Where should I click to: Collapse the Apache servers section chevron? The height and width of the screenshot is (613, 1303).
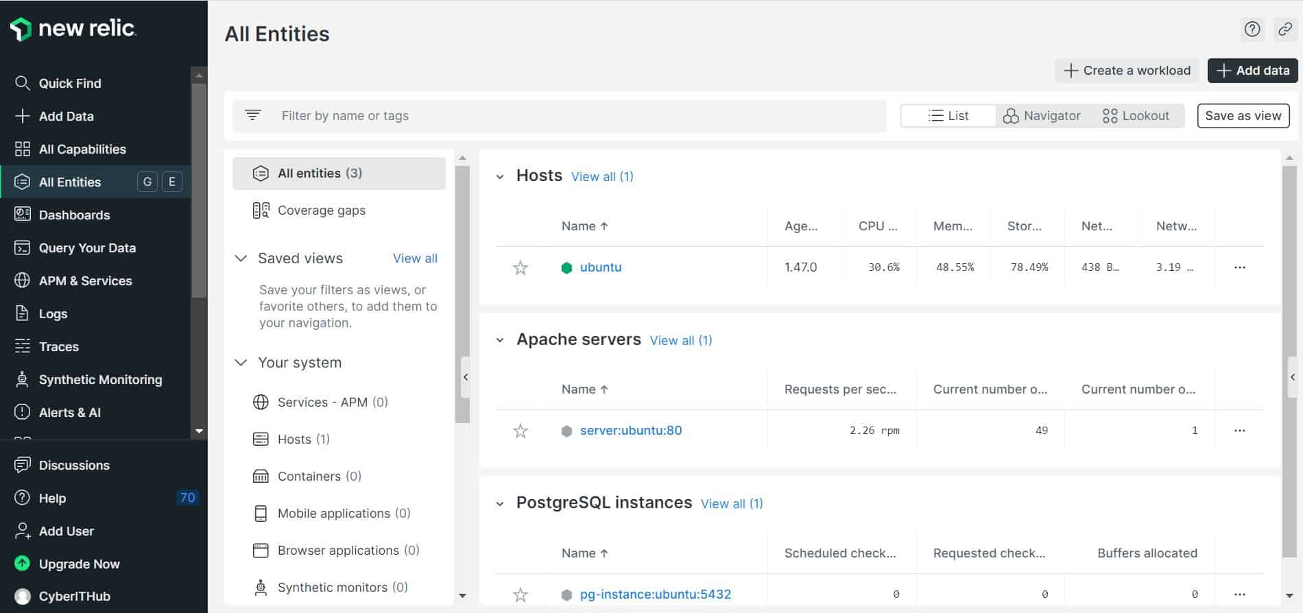point(500,340)
